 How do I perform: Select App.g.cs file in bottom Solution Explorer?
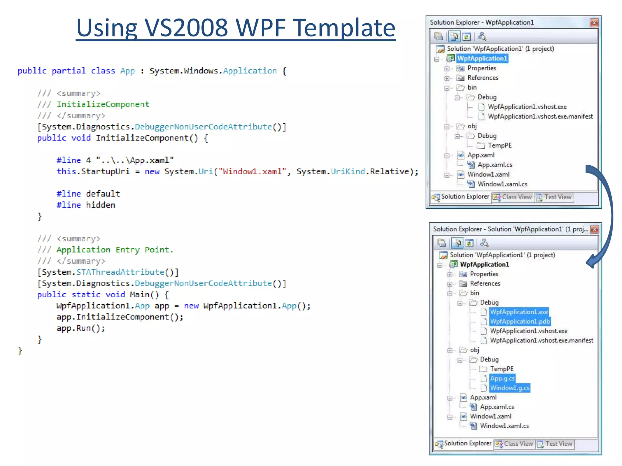click(502, 378)
